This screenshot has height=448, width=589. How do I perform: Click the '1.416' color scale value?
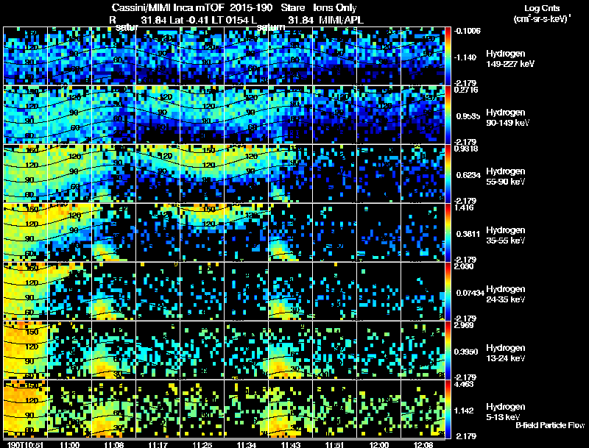465,207
